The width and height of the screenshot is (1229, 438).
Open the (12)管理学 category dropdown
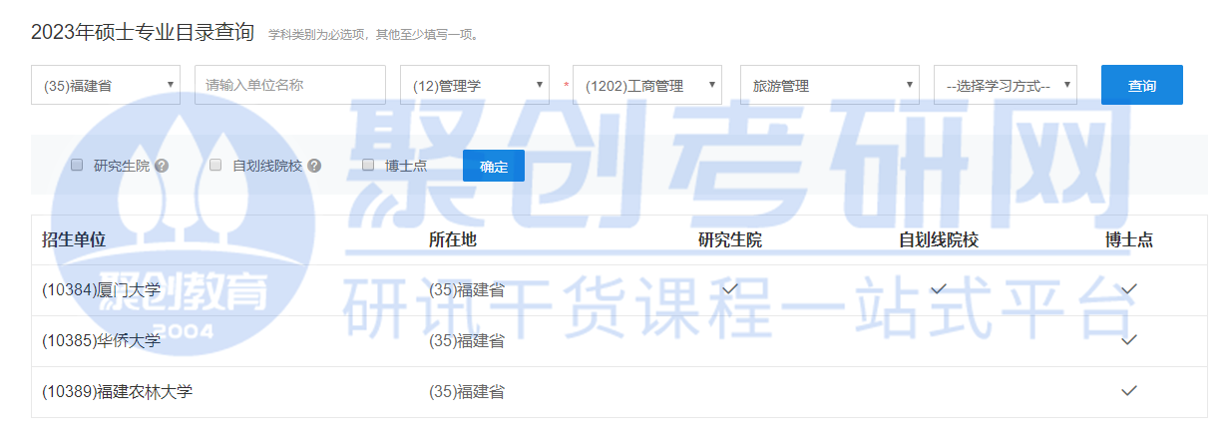click(475, 85)
